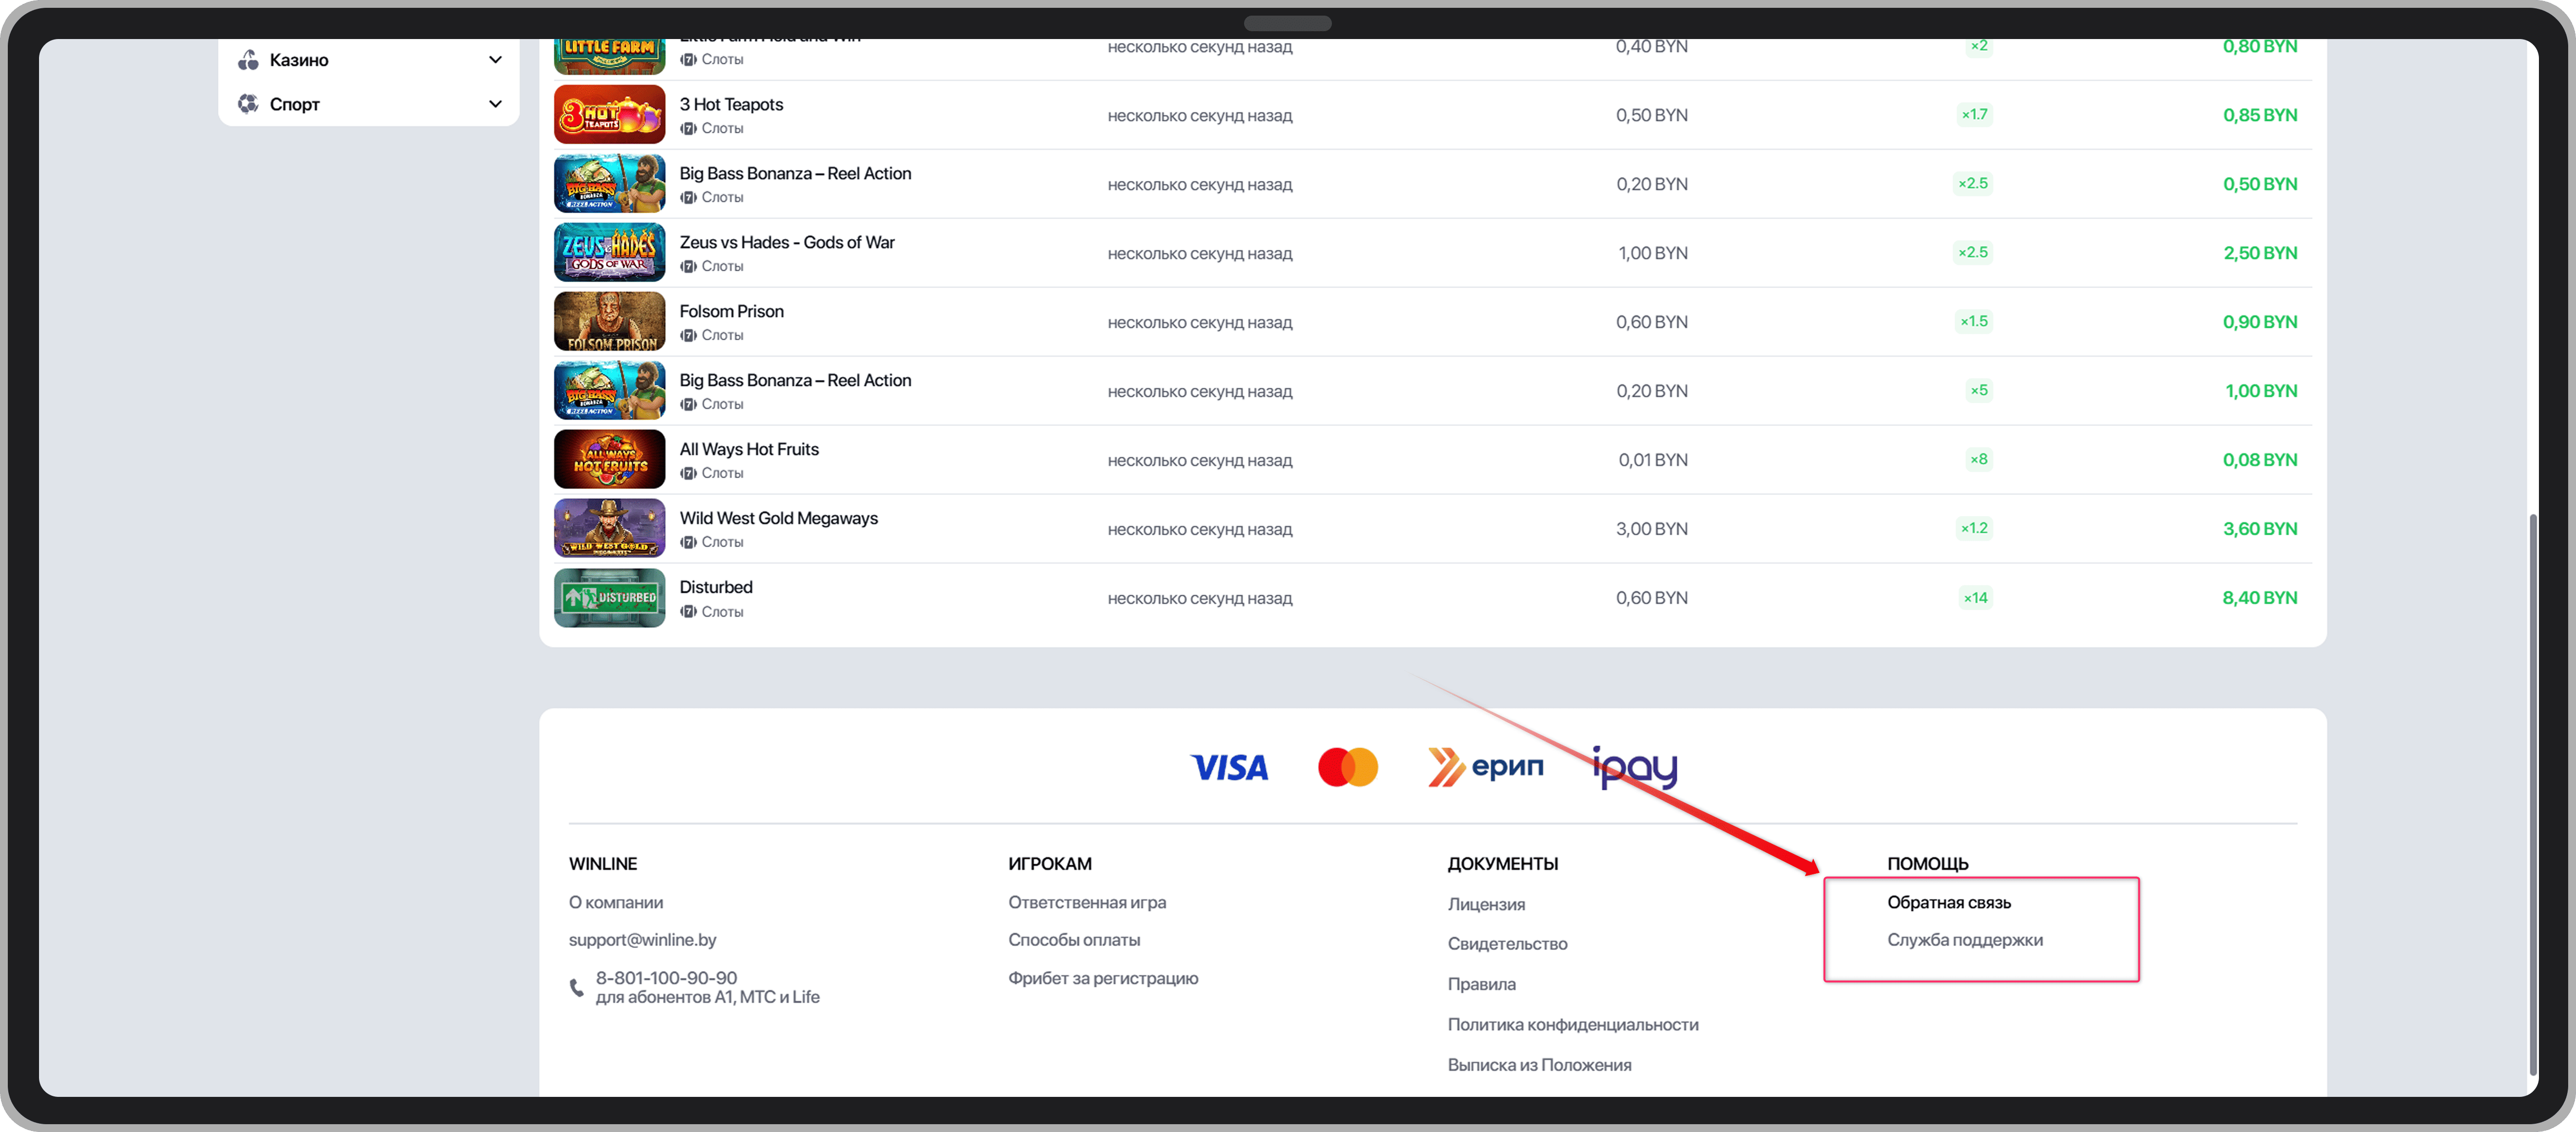Open the Лицензия document link
Screen dimensions: 2576x1132
point(1486,904)
